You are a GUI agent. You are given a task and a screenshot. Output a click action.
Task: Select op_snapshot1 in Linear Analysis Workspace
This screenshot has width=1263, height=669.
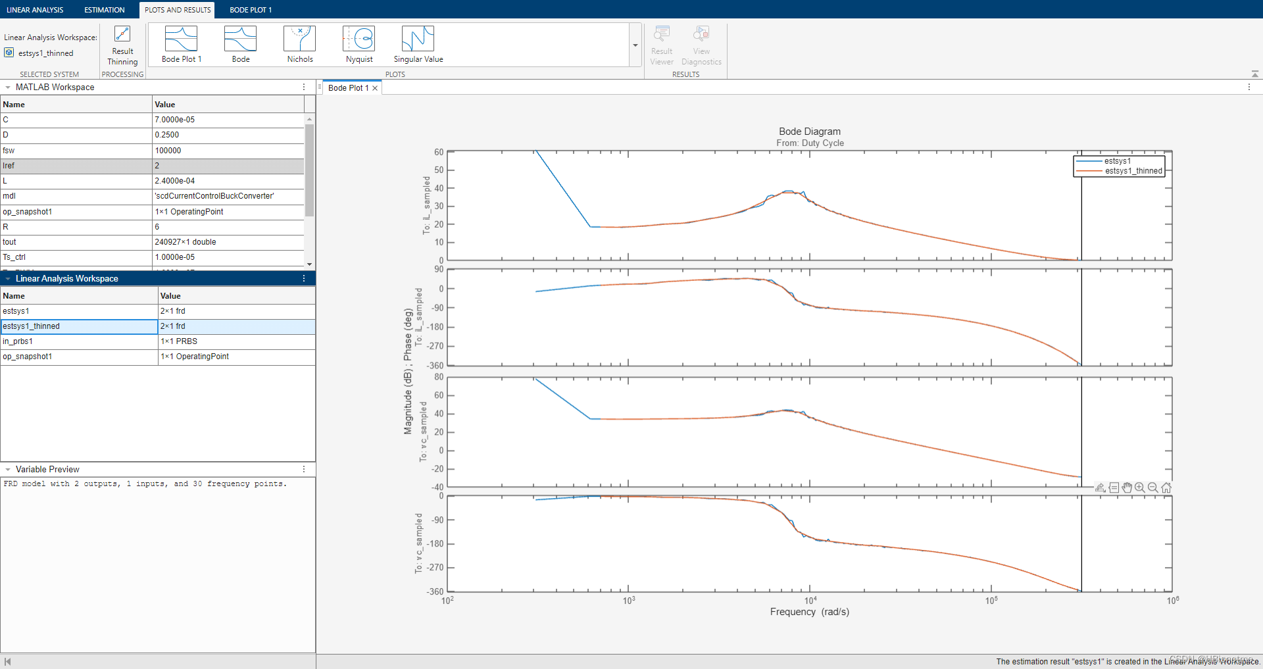point(158,357)
